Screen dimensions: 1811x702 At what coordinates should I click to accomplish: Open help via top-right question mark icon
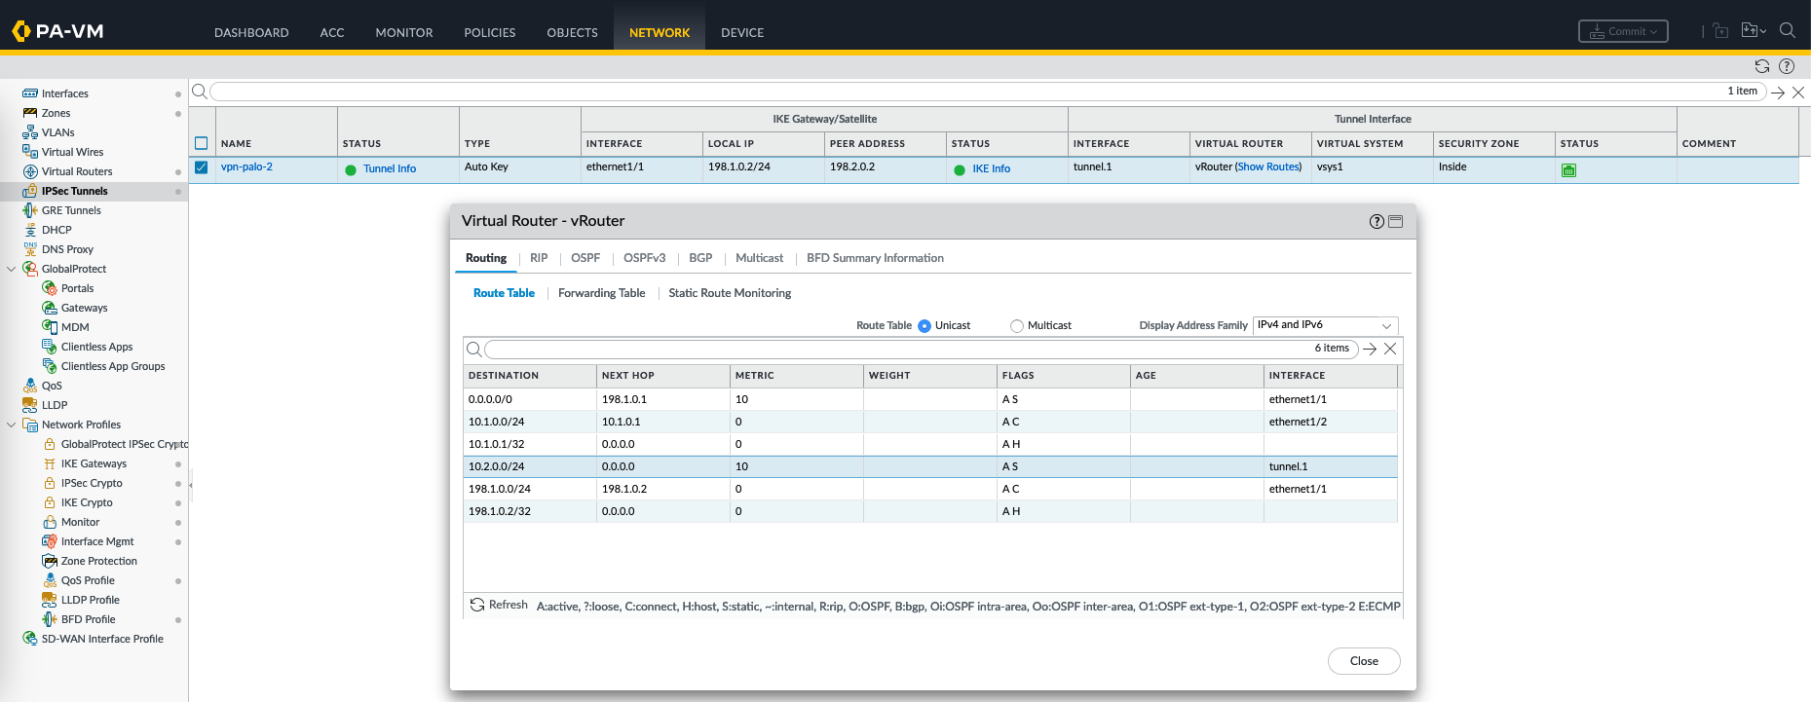[x=1787, y=66]
